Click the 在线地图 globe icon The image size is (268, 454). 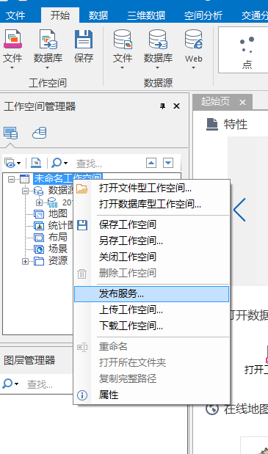point(211,409)
